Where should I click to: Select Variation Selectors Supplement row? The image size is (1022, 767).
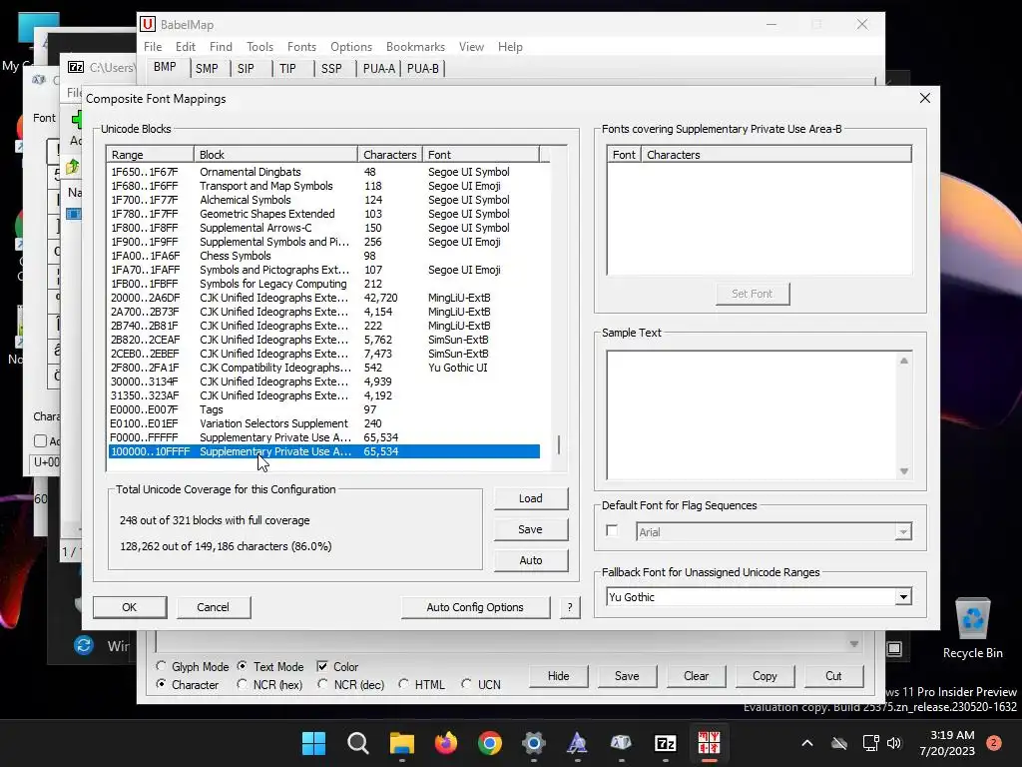point(324,423)
